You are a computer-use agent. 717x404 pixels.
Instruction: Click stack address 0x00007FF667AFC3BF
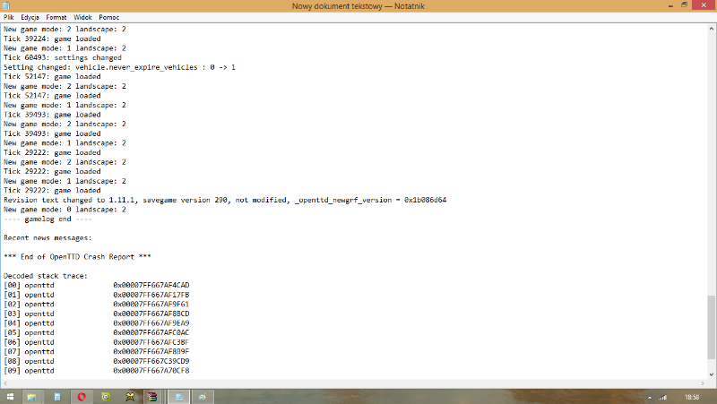[x=151, y=342]
